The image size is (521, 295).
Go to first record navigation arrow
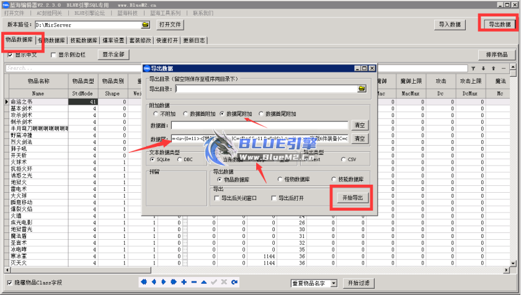coord(145,283)
